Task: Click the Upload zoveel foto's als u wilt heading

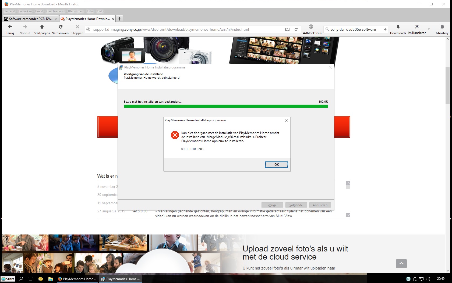Action: tap(295, 253)
